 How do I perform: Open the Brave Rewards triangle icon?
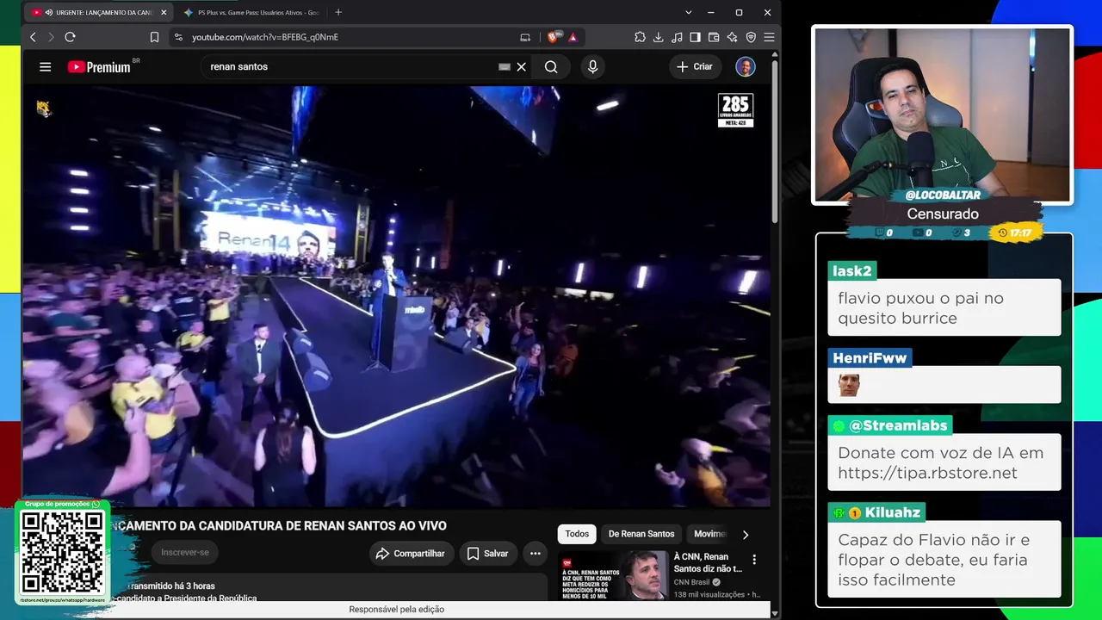pos(573,37)
